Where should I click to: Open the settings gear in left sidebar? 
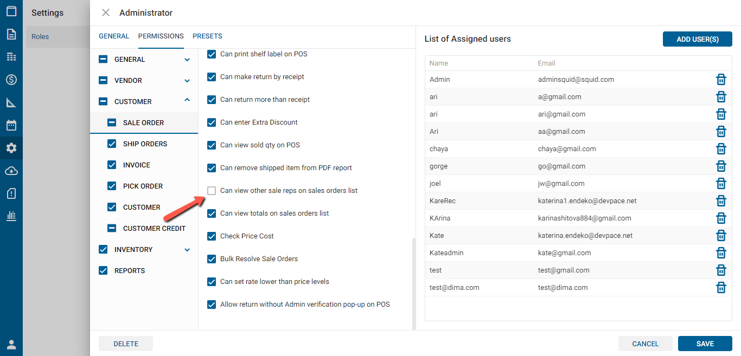(x=11, y=148)
